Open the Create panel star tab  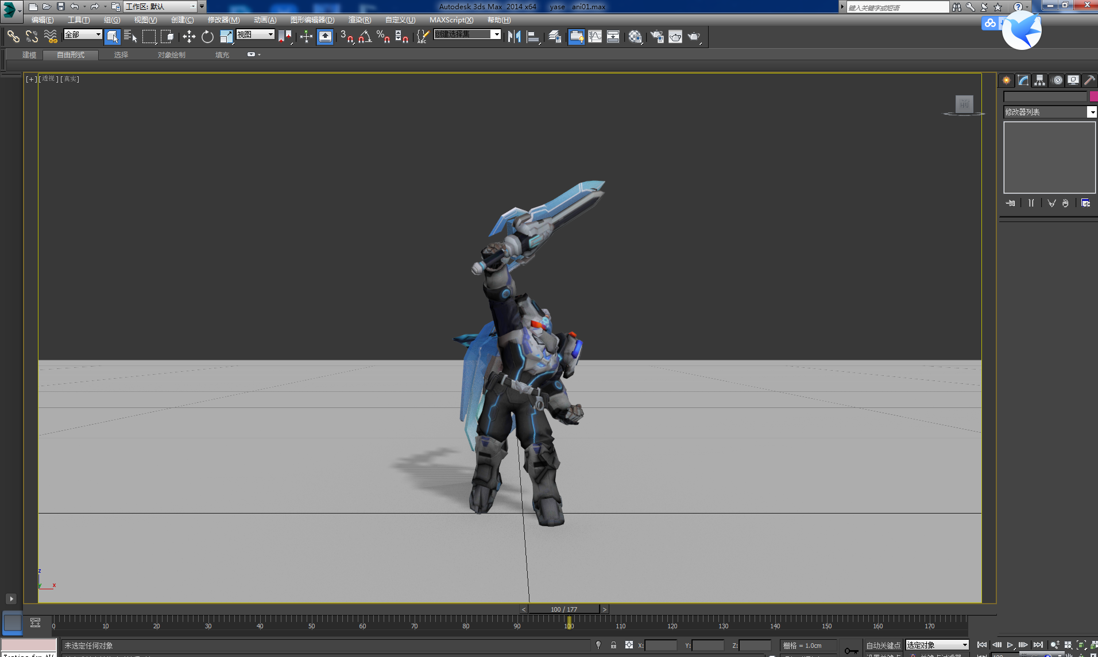point(1007,80)
